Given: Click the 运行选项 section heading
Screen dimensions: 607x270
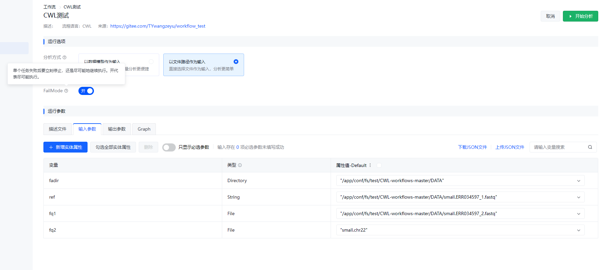Looking at the screenshot, I should (57, 41).
